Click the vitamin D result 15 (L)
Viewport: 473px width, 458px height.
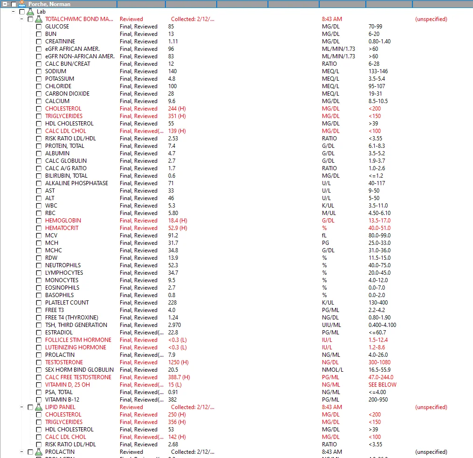pyautogui.click(x=175, y=385)
